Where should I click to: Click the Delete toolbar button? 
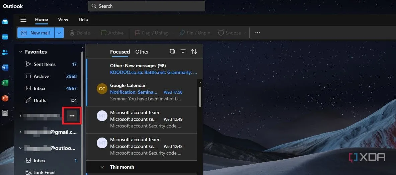pyautogui.click(x=80, y=33)
